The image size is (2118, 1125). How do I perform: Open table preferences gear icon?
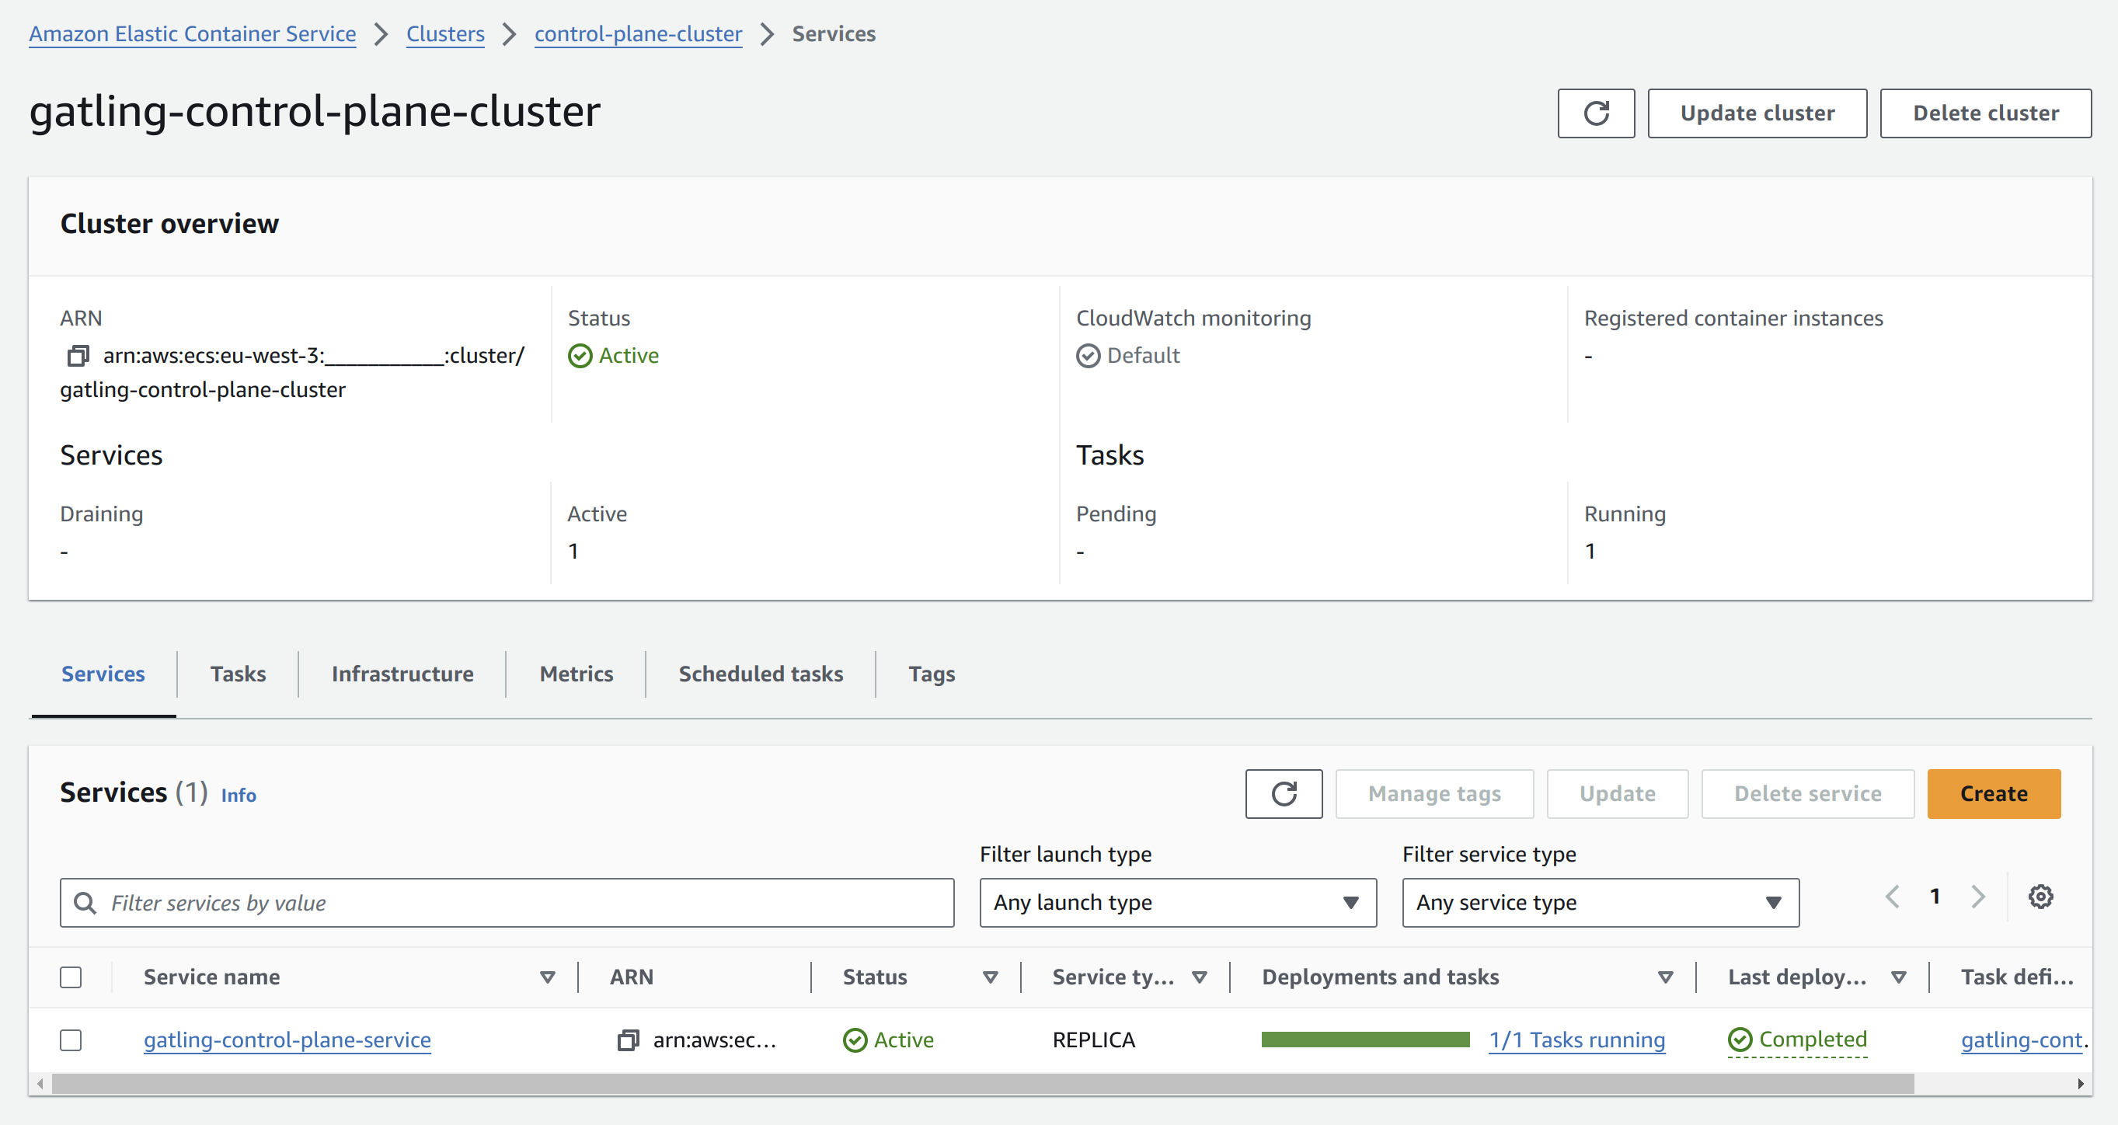[2040, 896]
